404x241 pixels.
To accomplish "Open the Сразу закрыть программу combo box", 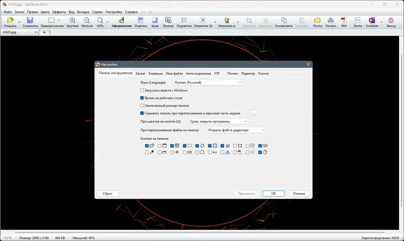I will pyautogui.click(x=218, y=121).
